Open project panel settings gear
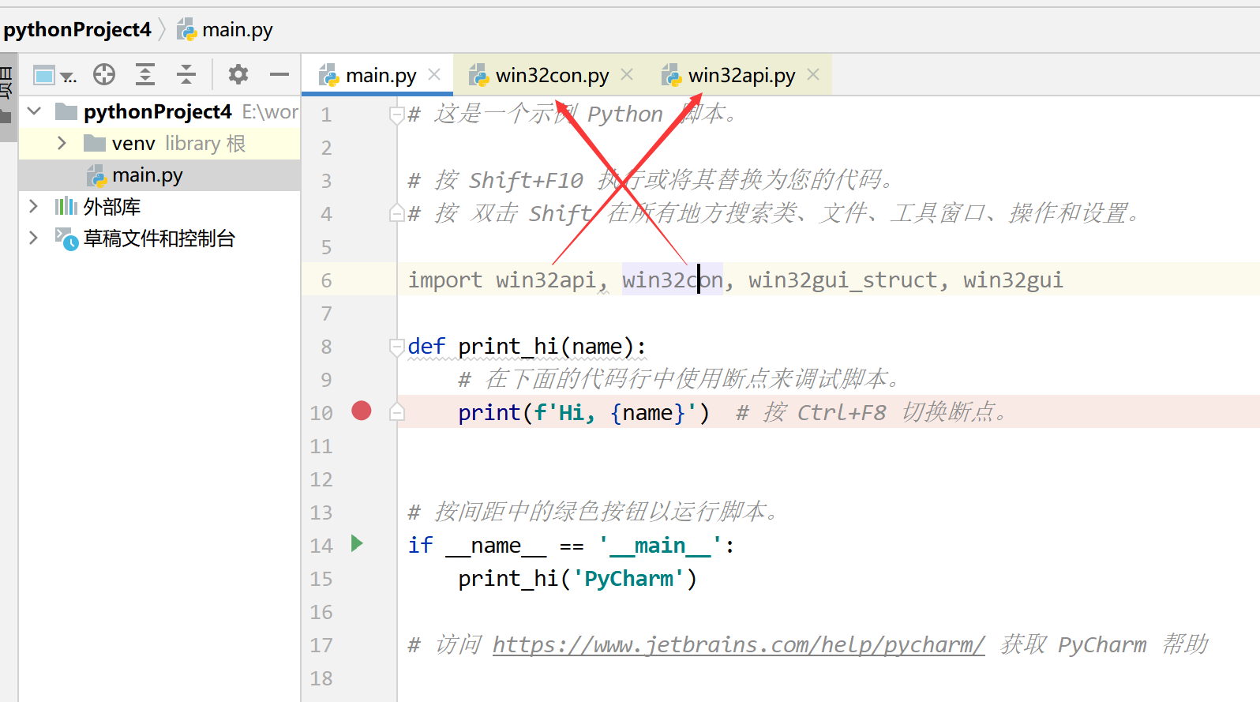 click(238, 75)
